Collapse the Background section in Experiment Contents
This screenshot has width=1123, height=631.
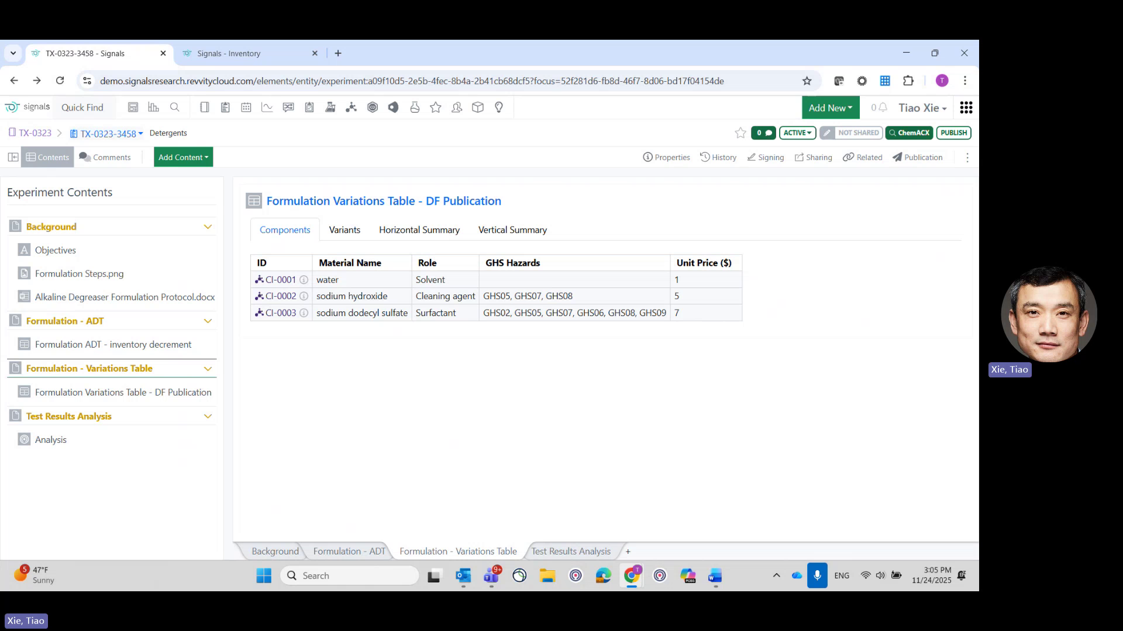click(x=208, y=226)
